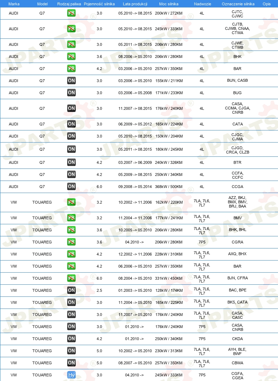This screenshot has height=381, width=278.
Task: Click the ON diesel icon in the BUN, CASB row
Action: click(x=71, y=81)
